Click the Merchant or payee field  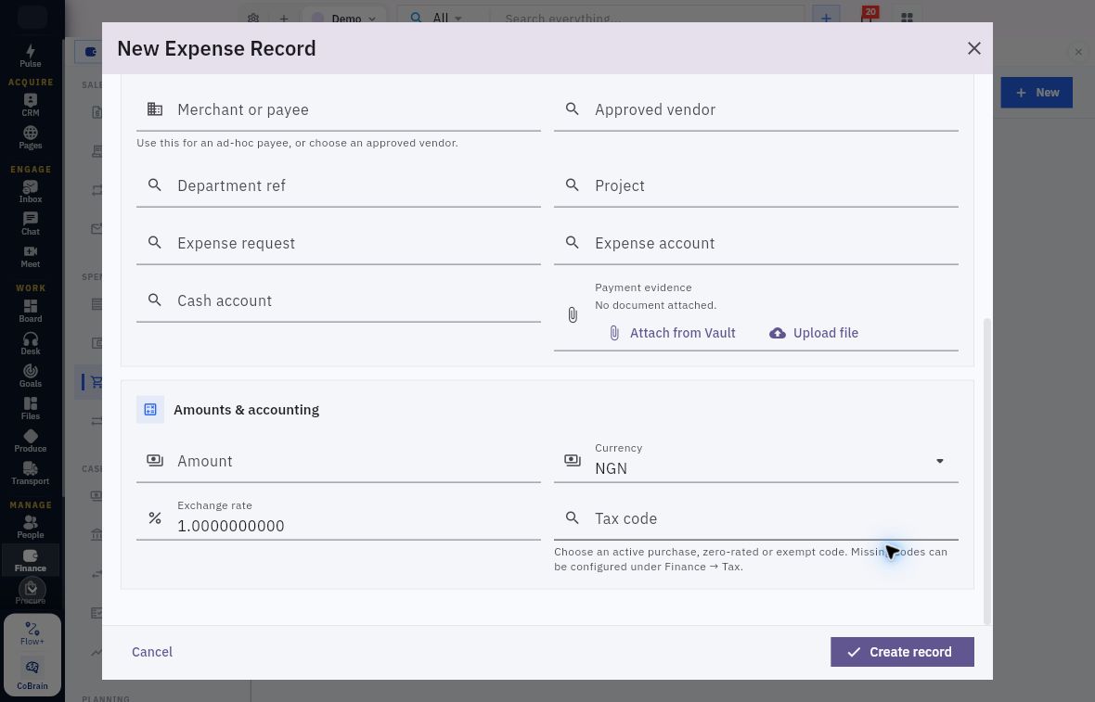point(338,109)
